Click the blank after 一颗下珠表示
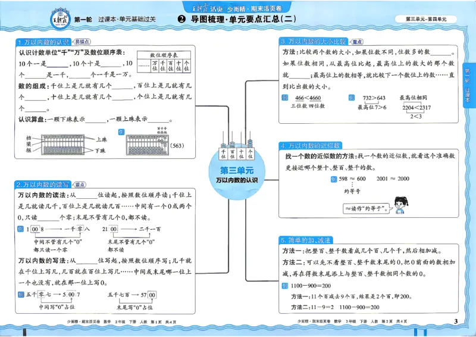The width and height of the screenshot is (476, 337). pos(96,120)
